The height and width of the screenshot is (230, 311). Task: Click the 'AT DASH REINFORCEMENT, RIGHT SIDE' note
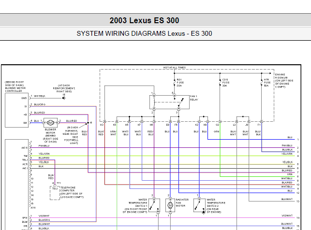tap(64, 88)
